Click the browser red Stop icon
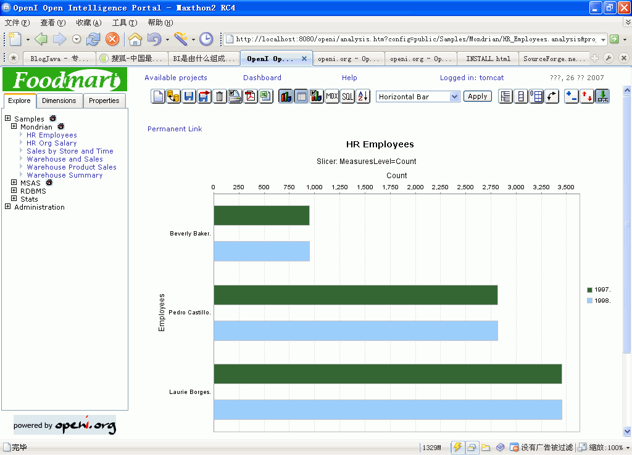Image resolution: width=632 pixels, height=455 pixels. [x=112, y=39]
